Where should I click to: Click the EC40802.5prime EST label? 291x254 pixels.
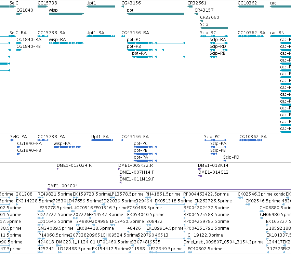205,249
